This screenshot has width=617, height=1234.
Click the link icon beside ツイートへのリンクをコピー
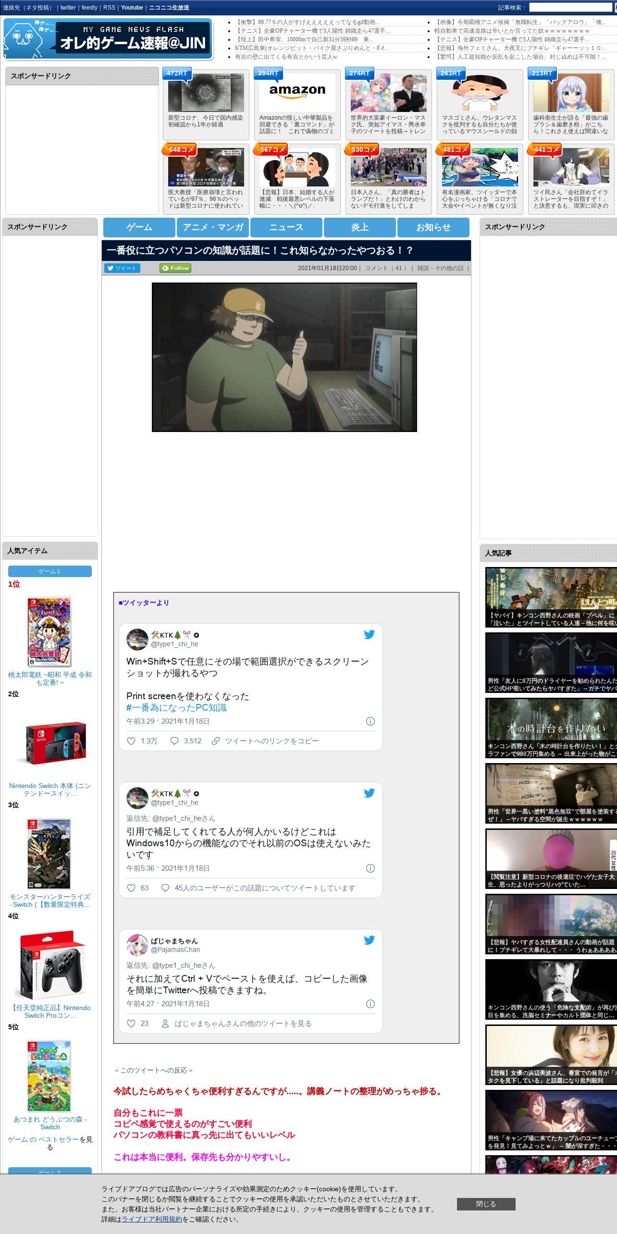pos(216,741)
